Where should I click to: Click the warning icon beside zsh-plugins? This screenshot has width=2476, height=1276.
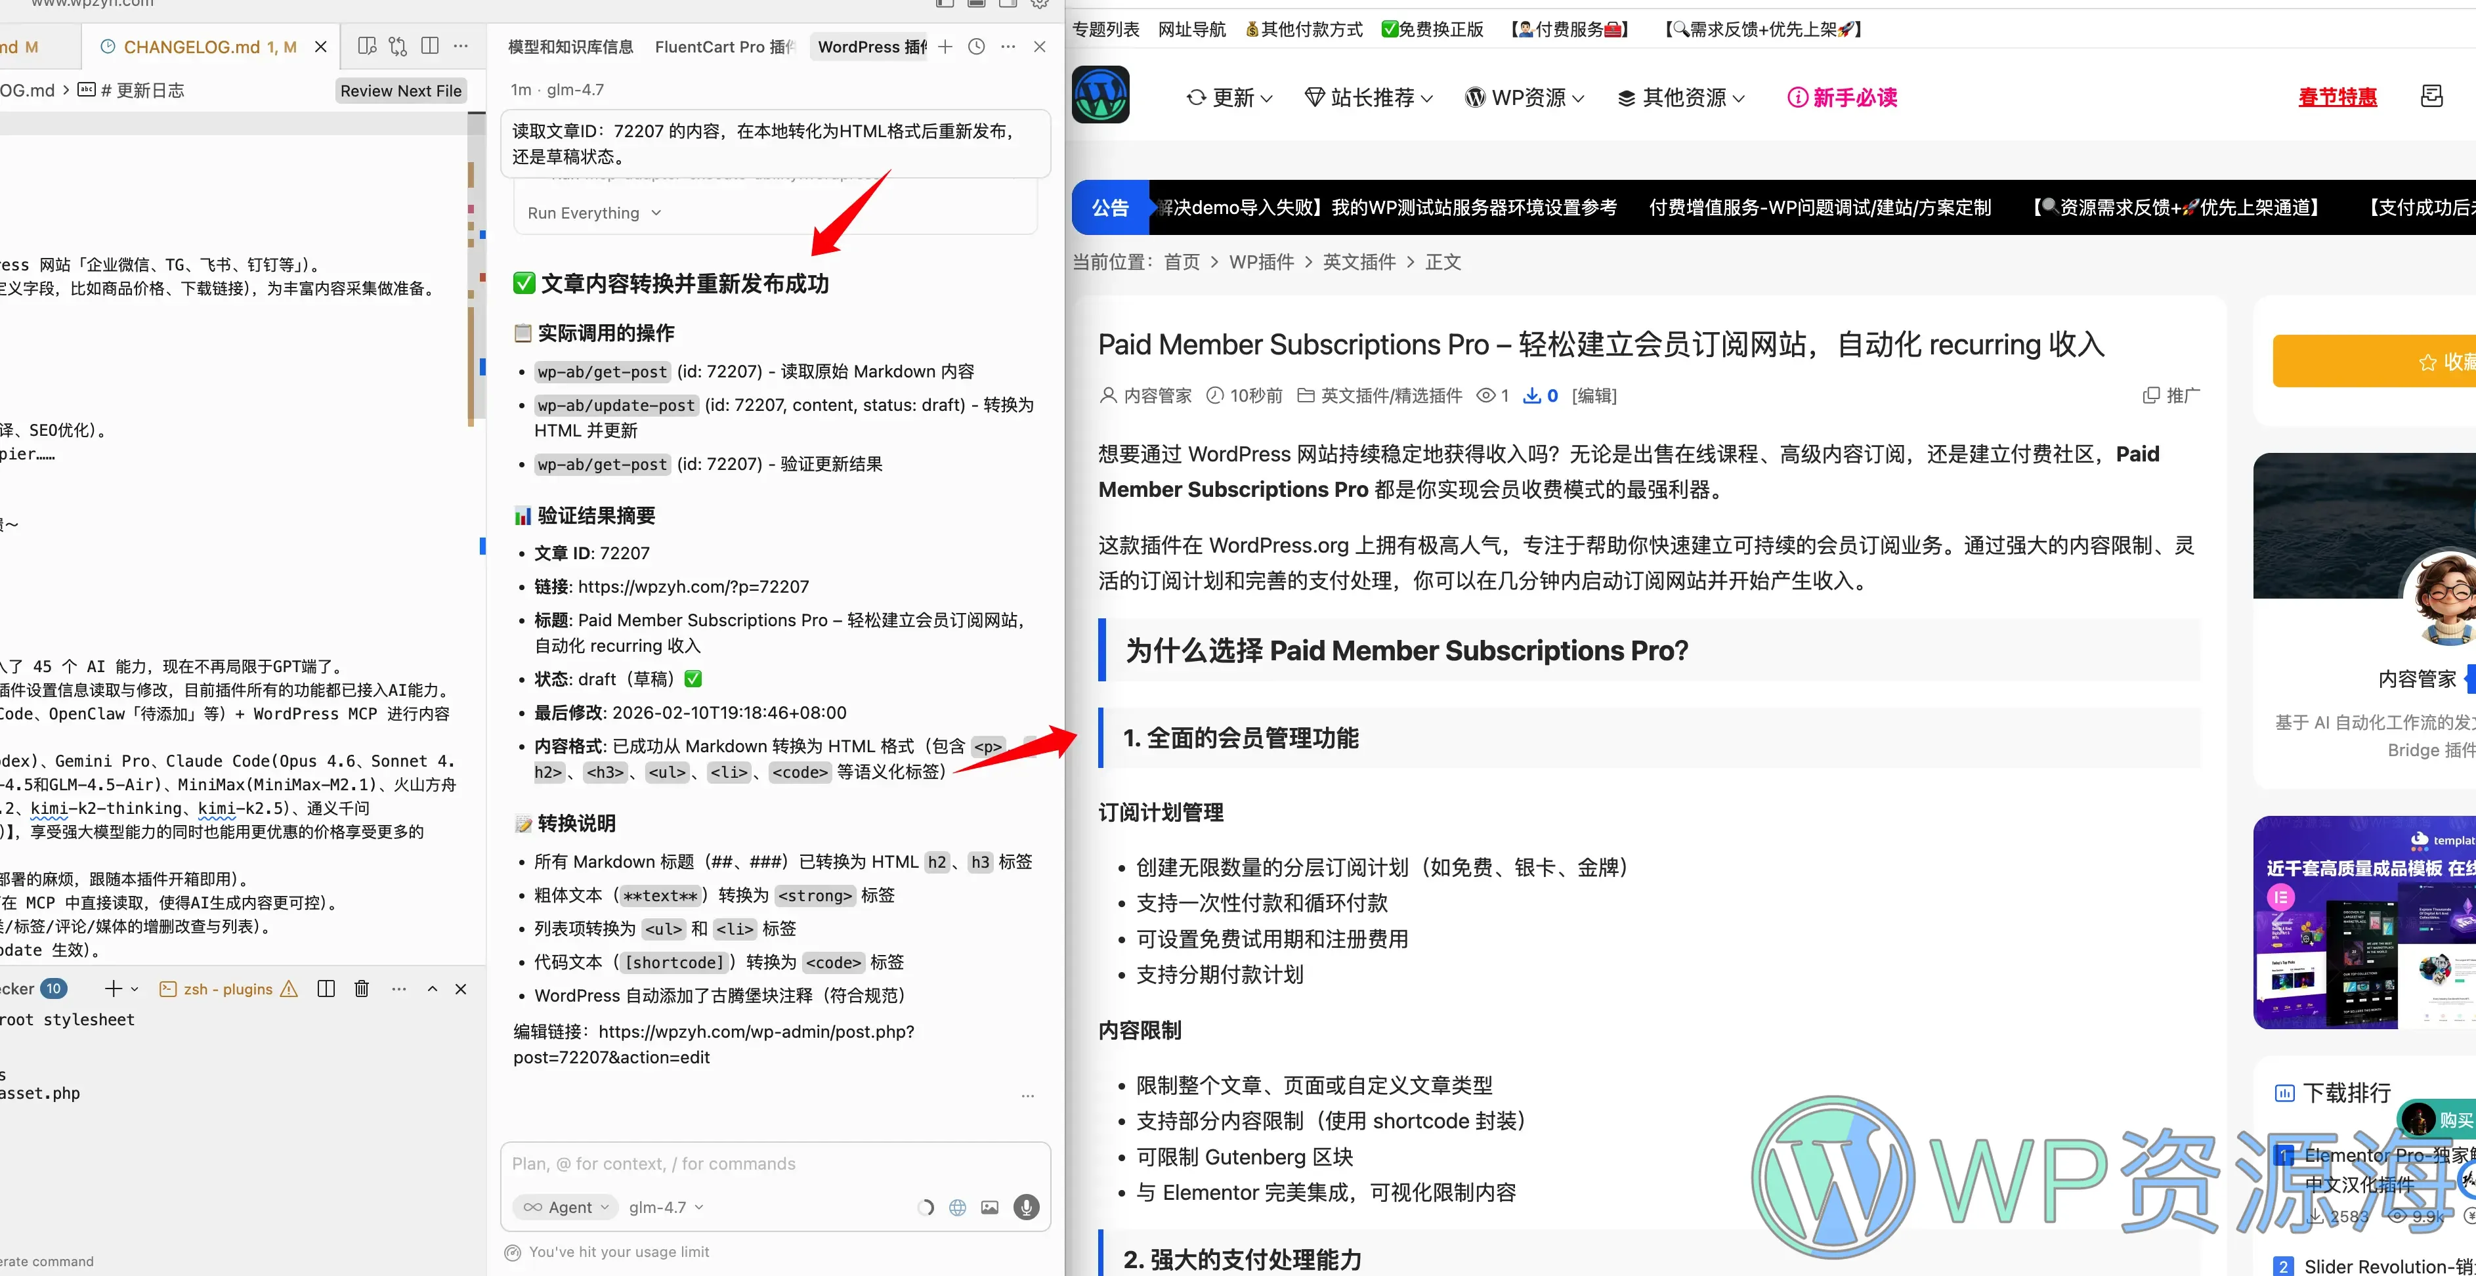[288, 988]
